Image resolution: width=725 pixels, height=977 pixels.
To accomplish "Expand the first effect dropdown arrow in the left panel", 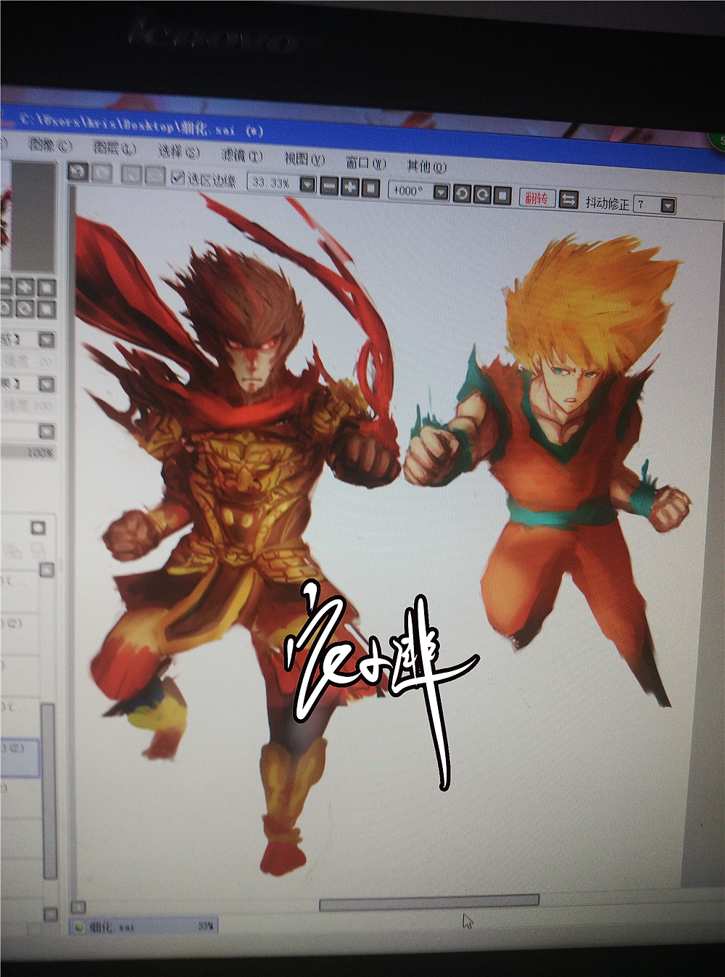I will coord(46,339).
